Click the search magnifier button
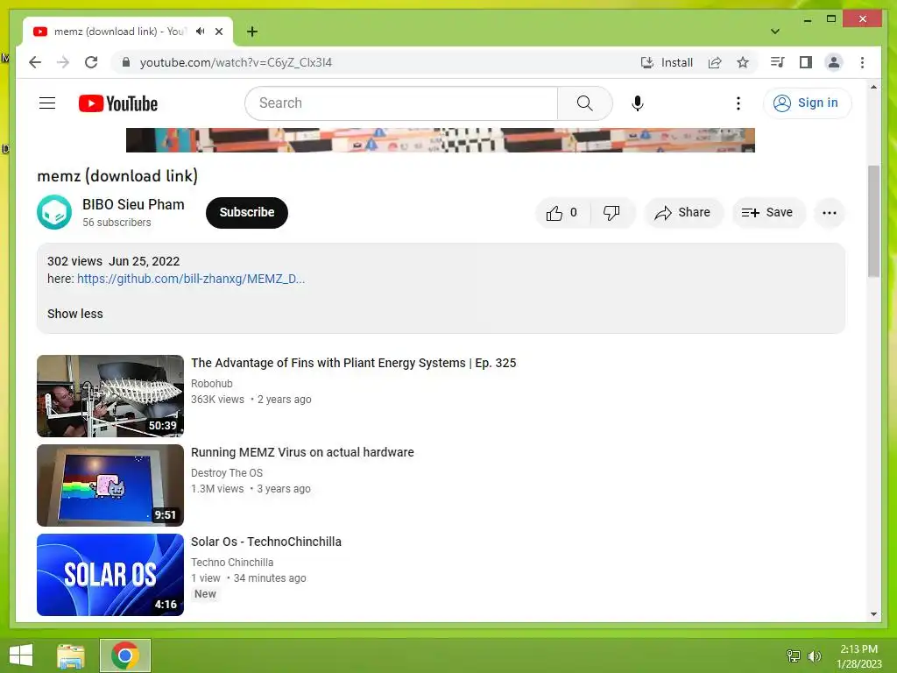This screenshot has height=673, width=897. pos(584,103)
